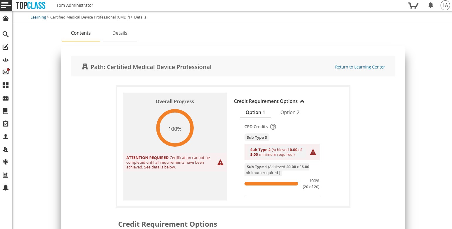
Task: Open the hamburger main menu
Action: click(6, 5)
